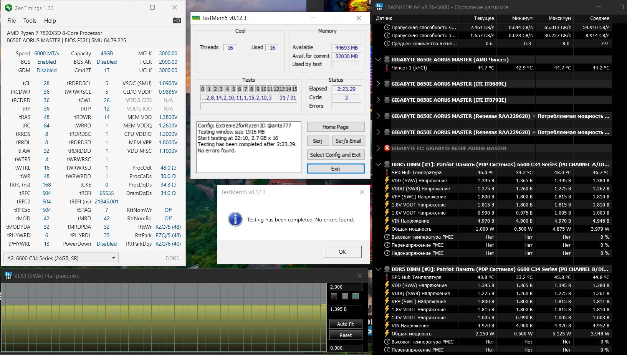Open the Help menu in ZenTimings

point(50,20)
